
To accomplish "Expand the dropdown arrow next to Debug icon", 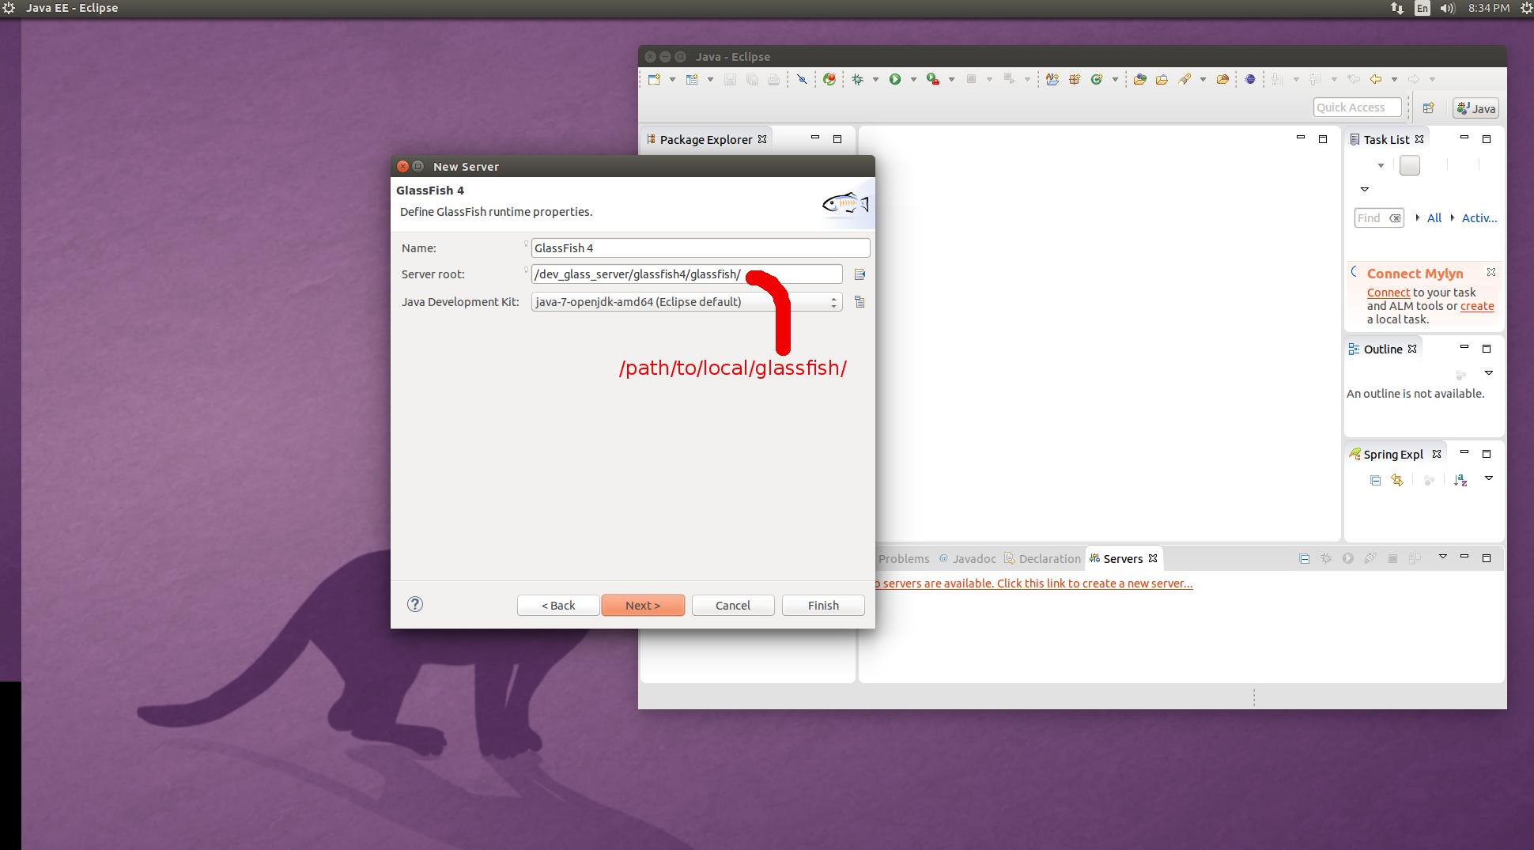I will point(875,79).
